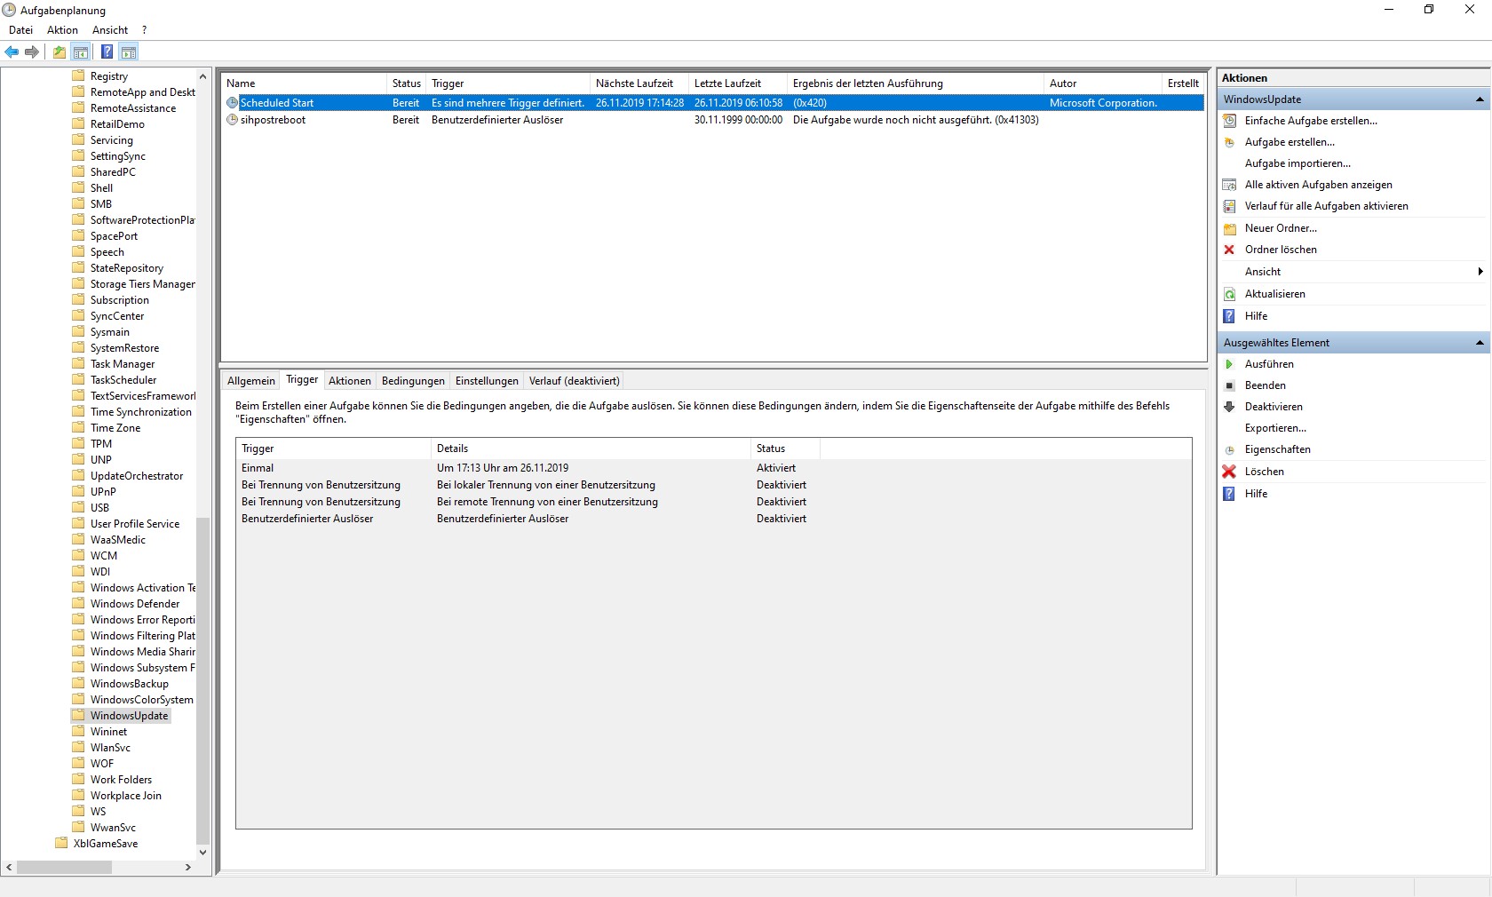Show all active tasks via 'Alle aktiven Aufgaben anzeigen'
This screenshot has height=897, width=1492.
(x=1318, y=185)
